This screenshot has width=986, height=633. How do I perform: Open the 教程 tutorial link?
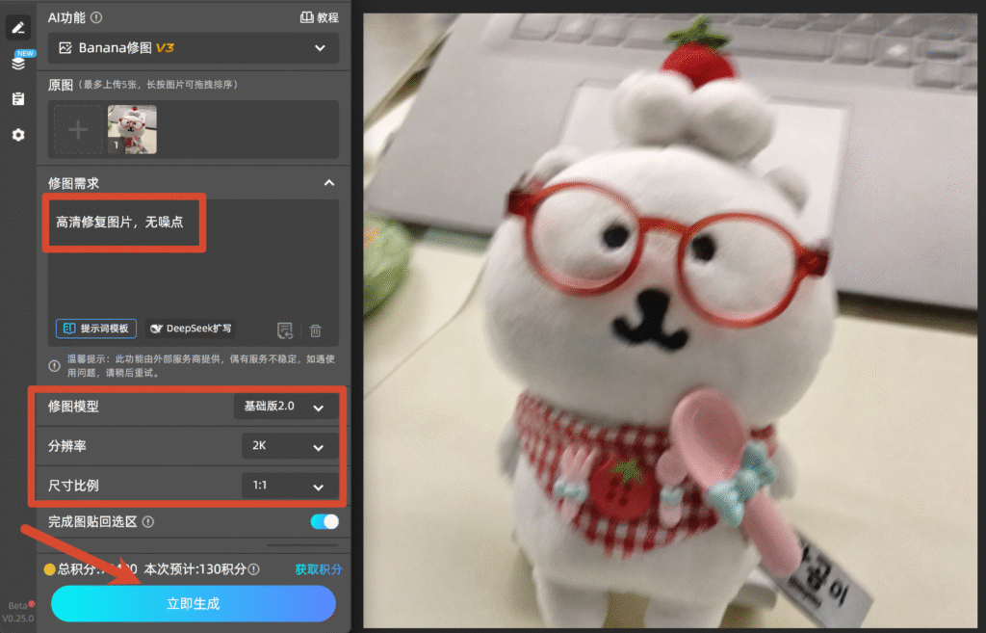pyautogui.click(x=320, y=17)
